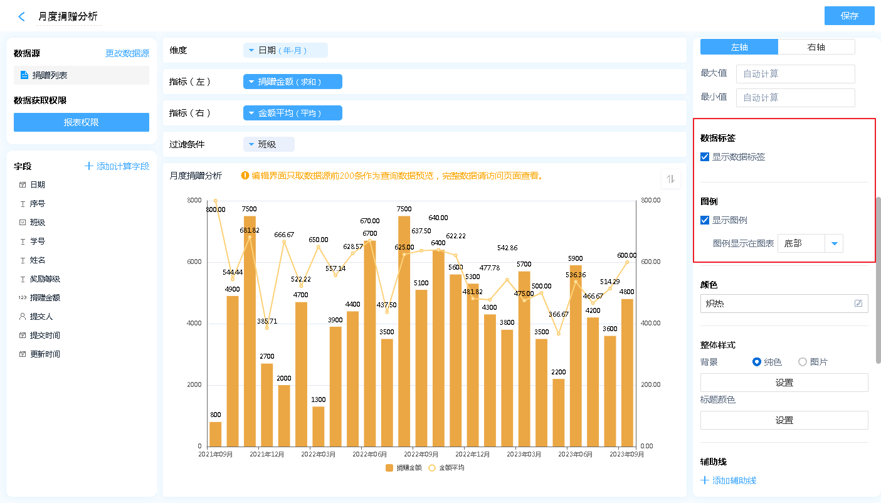Click the edit icon in color scheme field

coord(858,304)
